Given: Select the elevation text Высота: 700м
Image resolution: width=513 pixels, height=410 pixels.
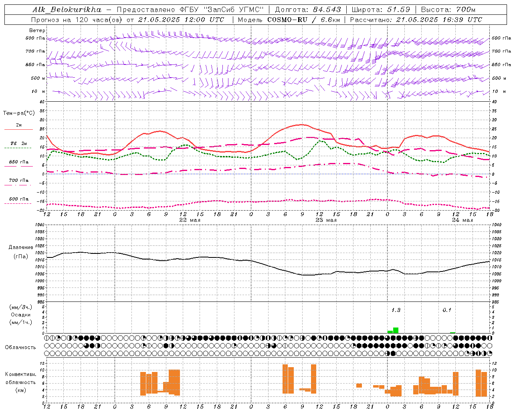Looking at the screenshot, I should click(x=448, y=10).
